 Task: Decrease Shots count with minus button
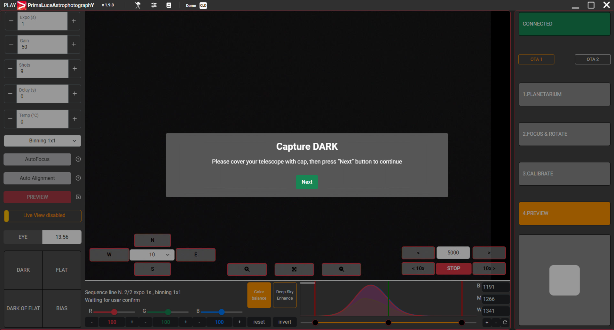(10, 69)
